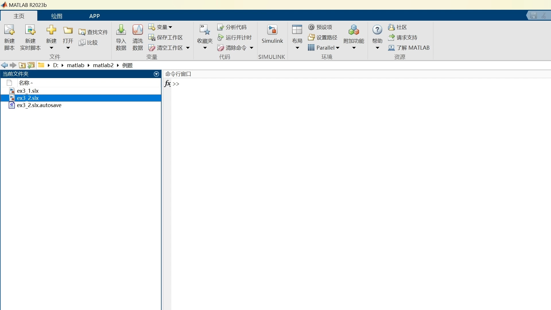The width and height of the screenshot is (551, 310).
Task: Navigate back with the left arrow
Action: click(4, 65)
